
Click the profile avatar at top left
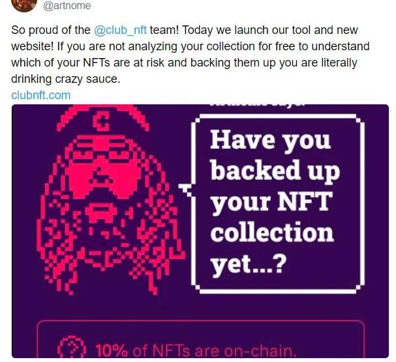[25, 5]
